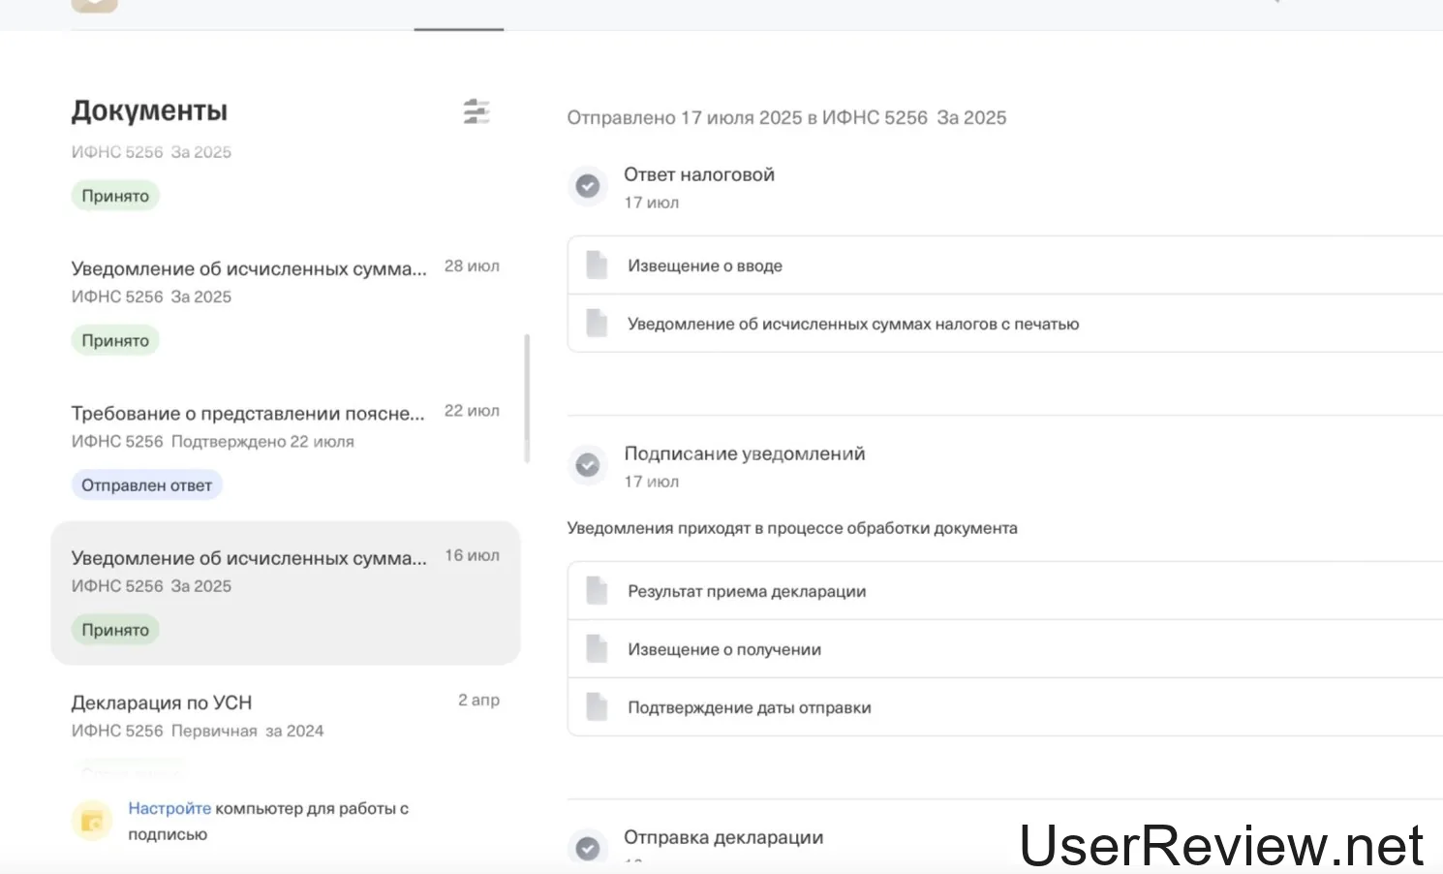Open Требование о представлении пояснений document
The image size is (1443, 874).
click(x=248, y=414)
